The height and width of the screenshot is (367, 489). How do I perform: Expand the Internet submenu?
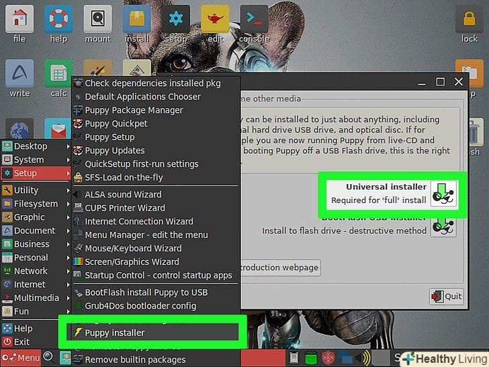36,284
